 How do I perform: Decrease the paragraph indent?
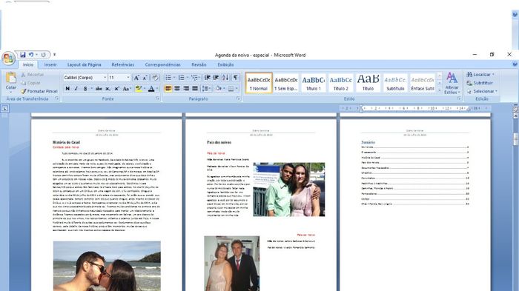pos(208,78)
